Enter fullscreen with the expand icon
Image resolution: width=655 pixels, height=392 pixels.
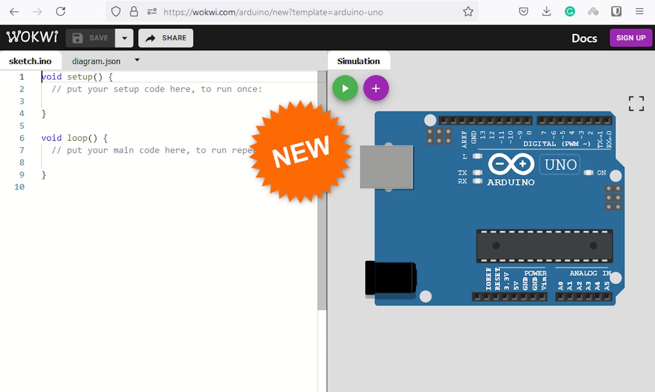(x=636, y=103)
